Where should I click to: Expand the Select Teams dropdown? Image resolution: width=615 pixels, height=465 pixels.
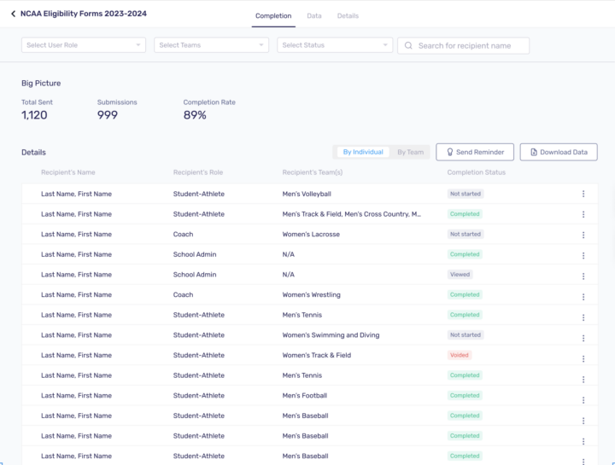[211, 45]
